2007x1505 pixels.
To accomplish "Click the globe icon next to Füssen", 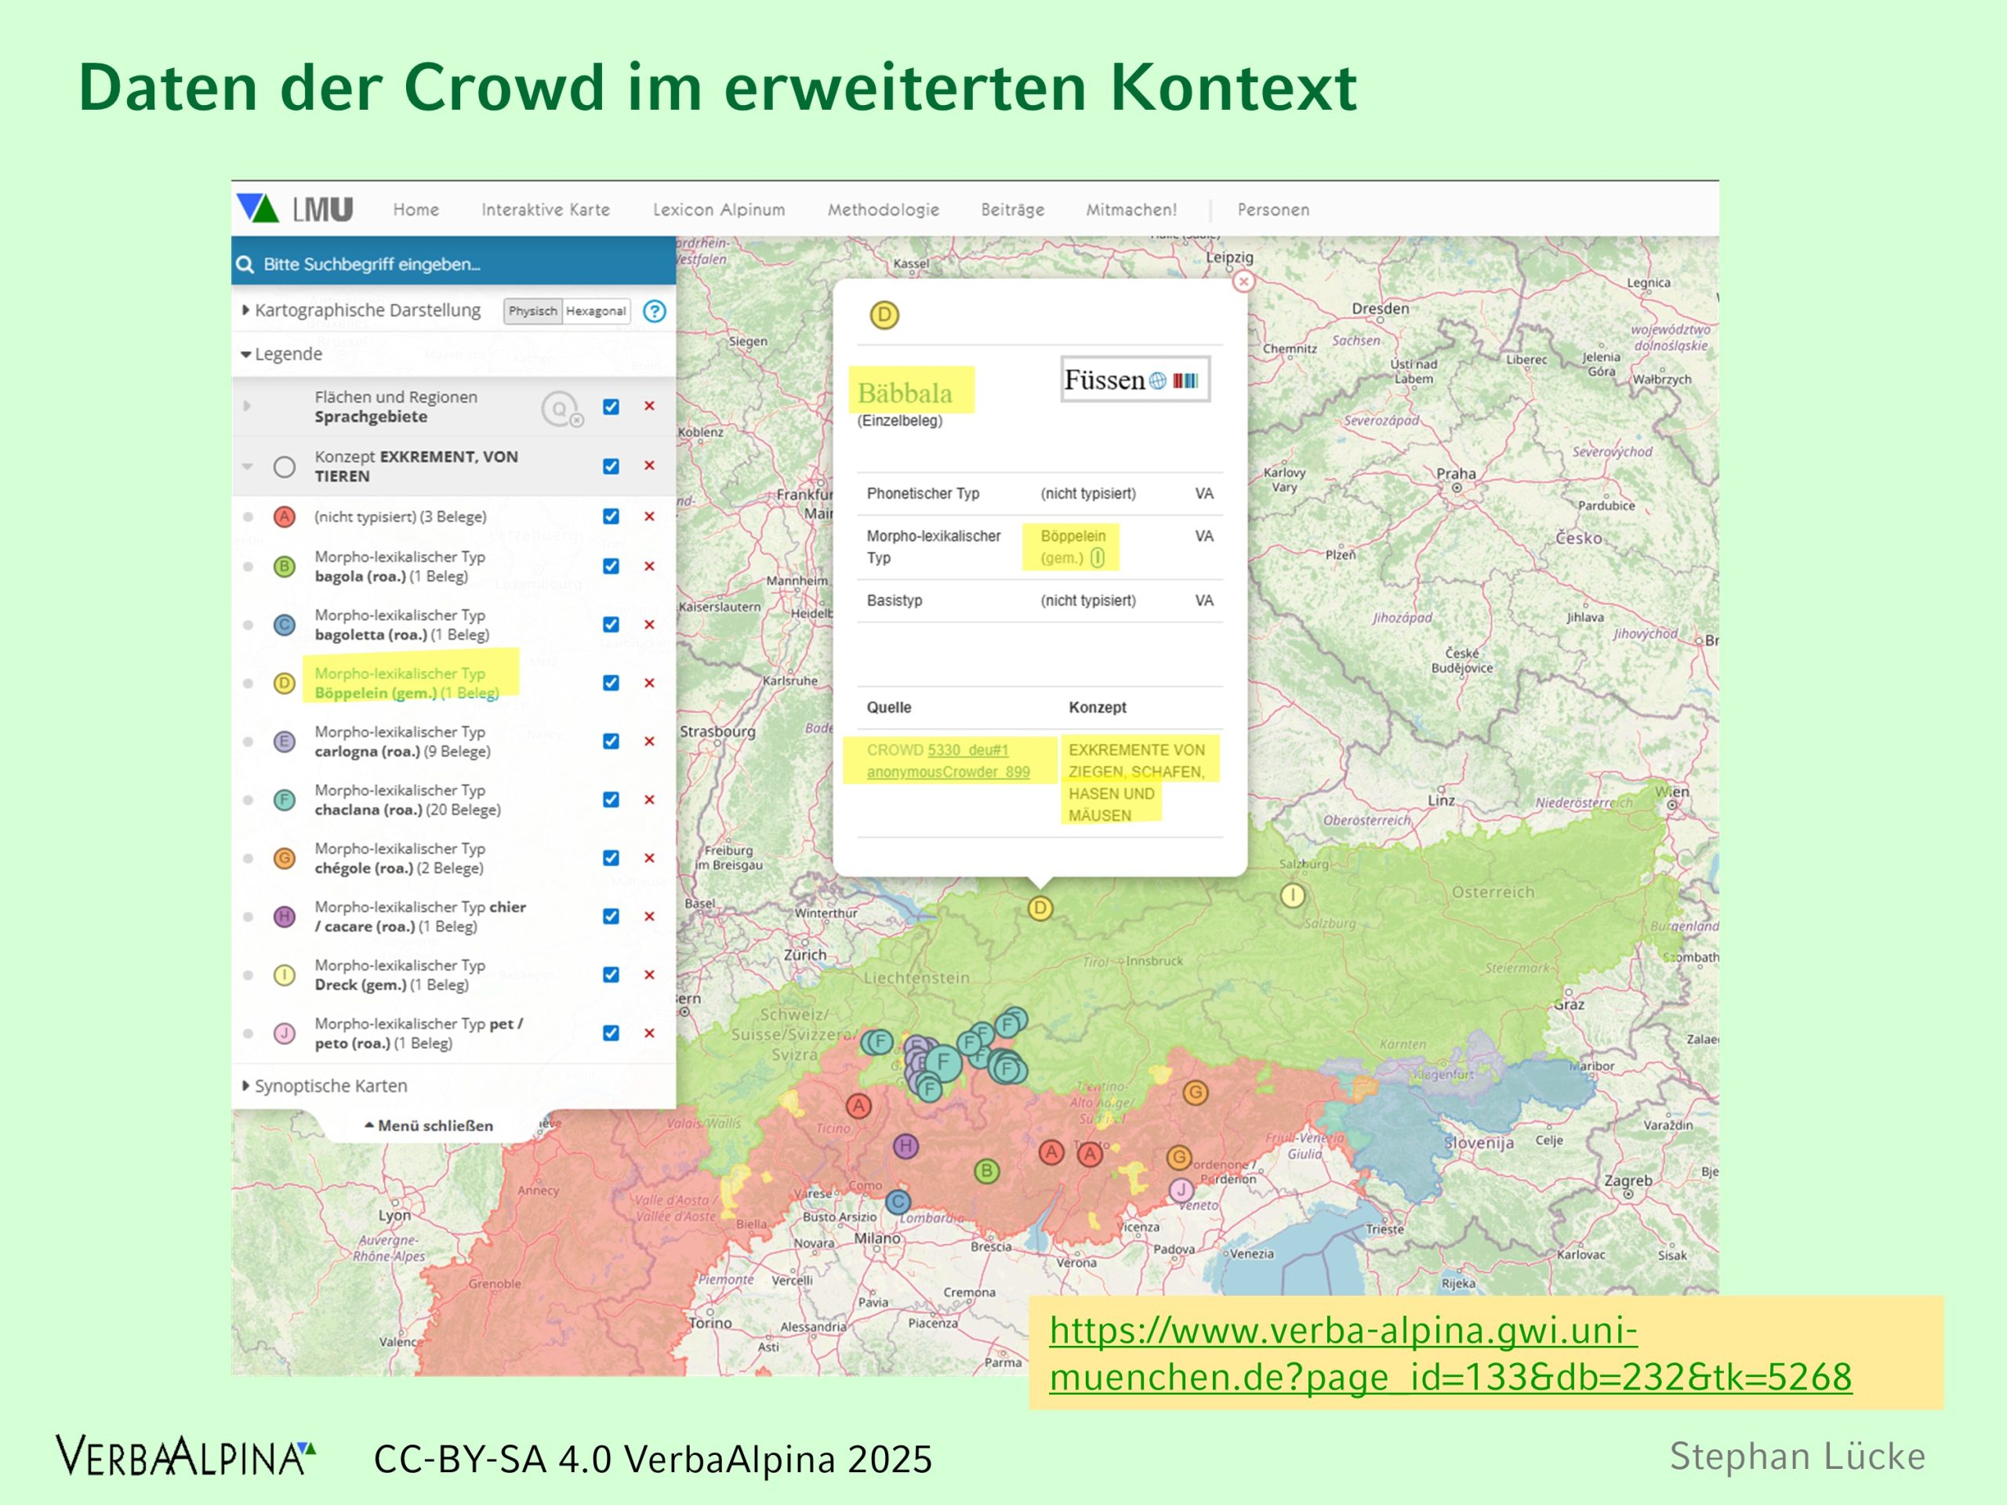I will 1158,381.
